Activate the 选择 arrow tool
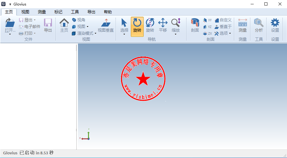287x158 pixels. click(x=124, y=23)
